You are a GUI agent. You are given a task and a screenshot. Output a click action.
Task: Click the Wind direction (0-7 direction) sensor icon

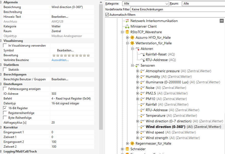click(x=142, y=121)
